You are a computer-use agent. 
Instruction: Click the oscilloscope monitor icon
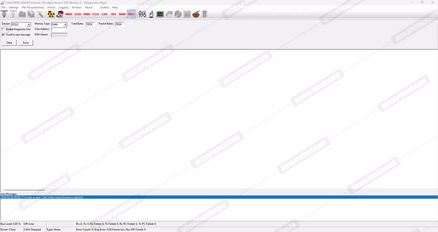160,14
